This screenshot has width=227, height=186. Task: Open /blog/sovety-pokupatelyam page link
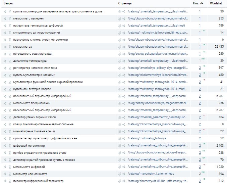pos(158,54)
